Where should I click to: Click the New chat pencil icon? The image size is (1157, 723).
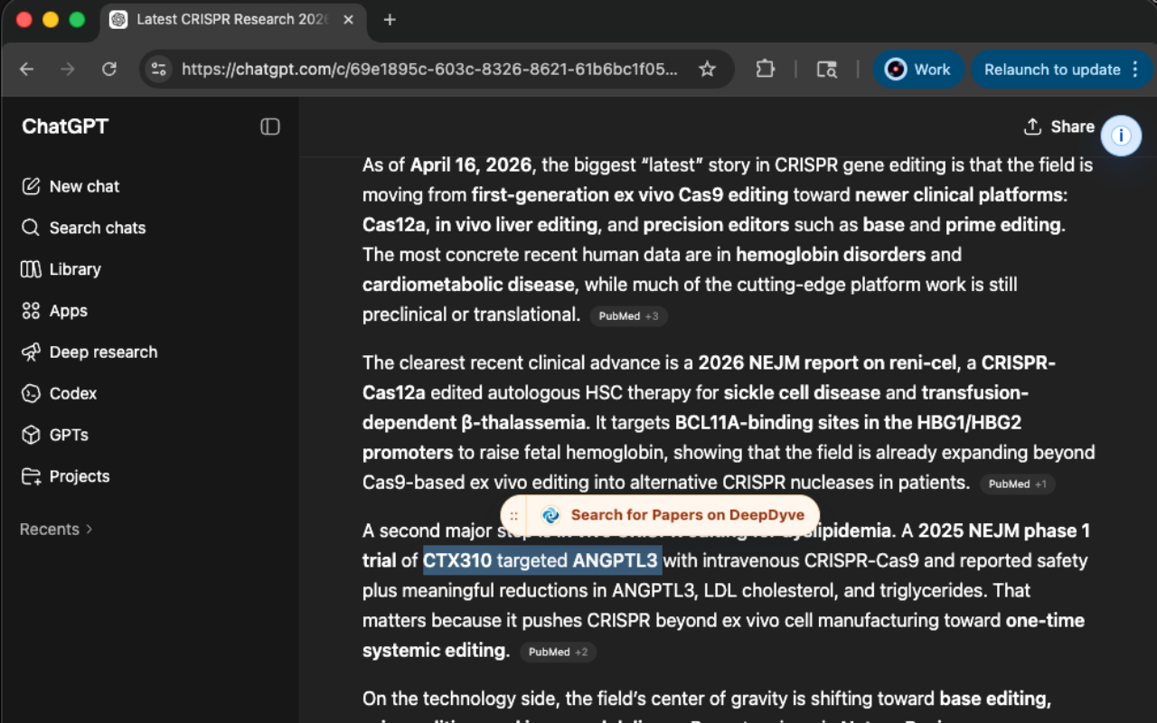31,186
